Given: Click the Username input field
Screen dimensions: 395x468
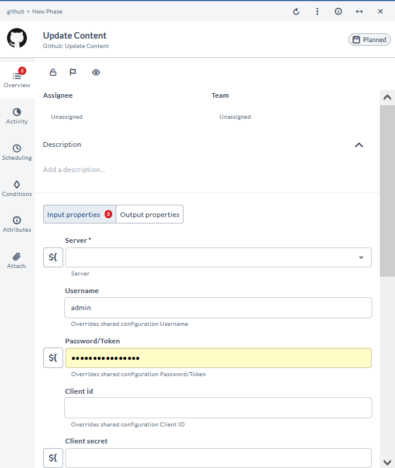Looking at the screenshot, I should (x=218, y=308).
